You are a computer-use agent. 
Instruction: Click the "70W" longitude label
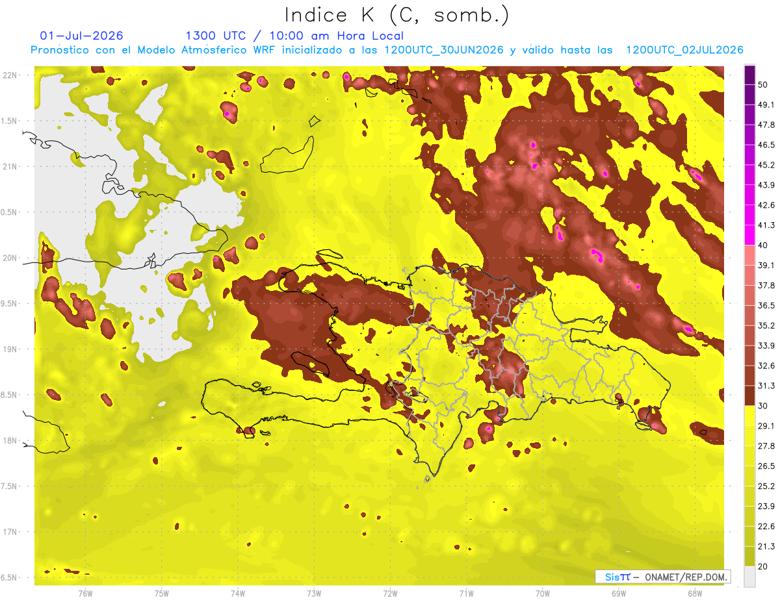(x=542, y=593)
